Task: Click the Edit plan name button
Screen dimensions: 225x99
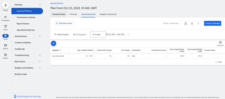Action: (x=64, y=23)
